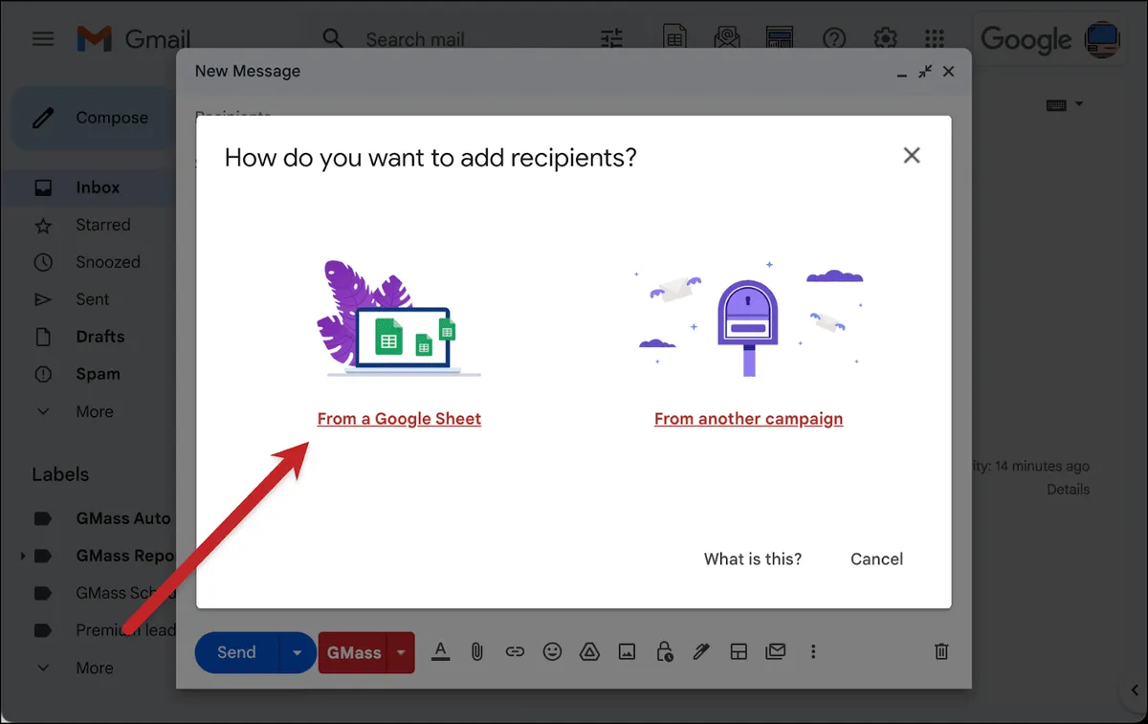The image size is (1148, 724).
Task: Open the GMass settings dropdown arrow
Action: click(402, 652)
